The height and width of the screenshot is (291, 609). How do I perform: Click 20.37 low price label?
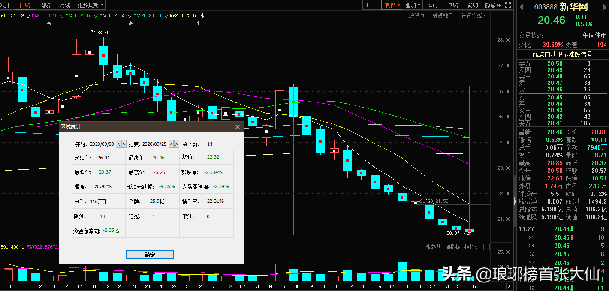click(x=453, y=233)
